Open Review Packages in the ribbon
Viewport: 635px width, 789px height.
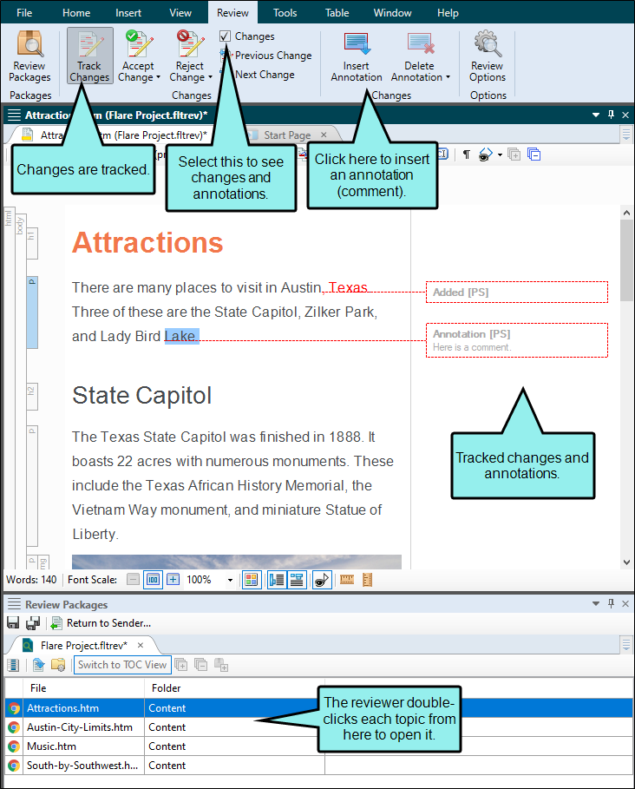click(x=29, y=56)
